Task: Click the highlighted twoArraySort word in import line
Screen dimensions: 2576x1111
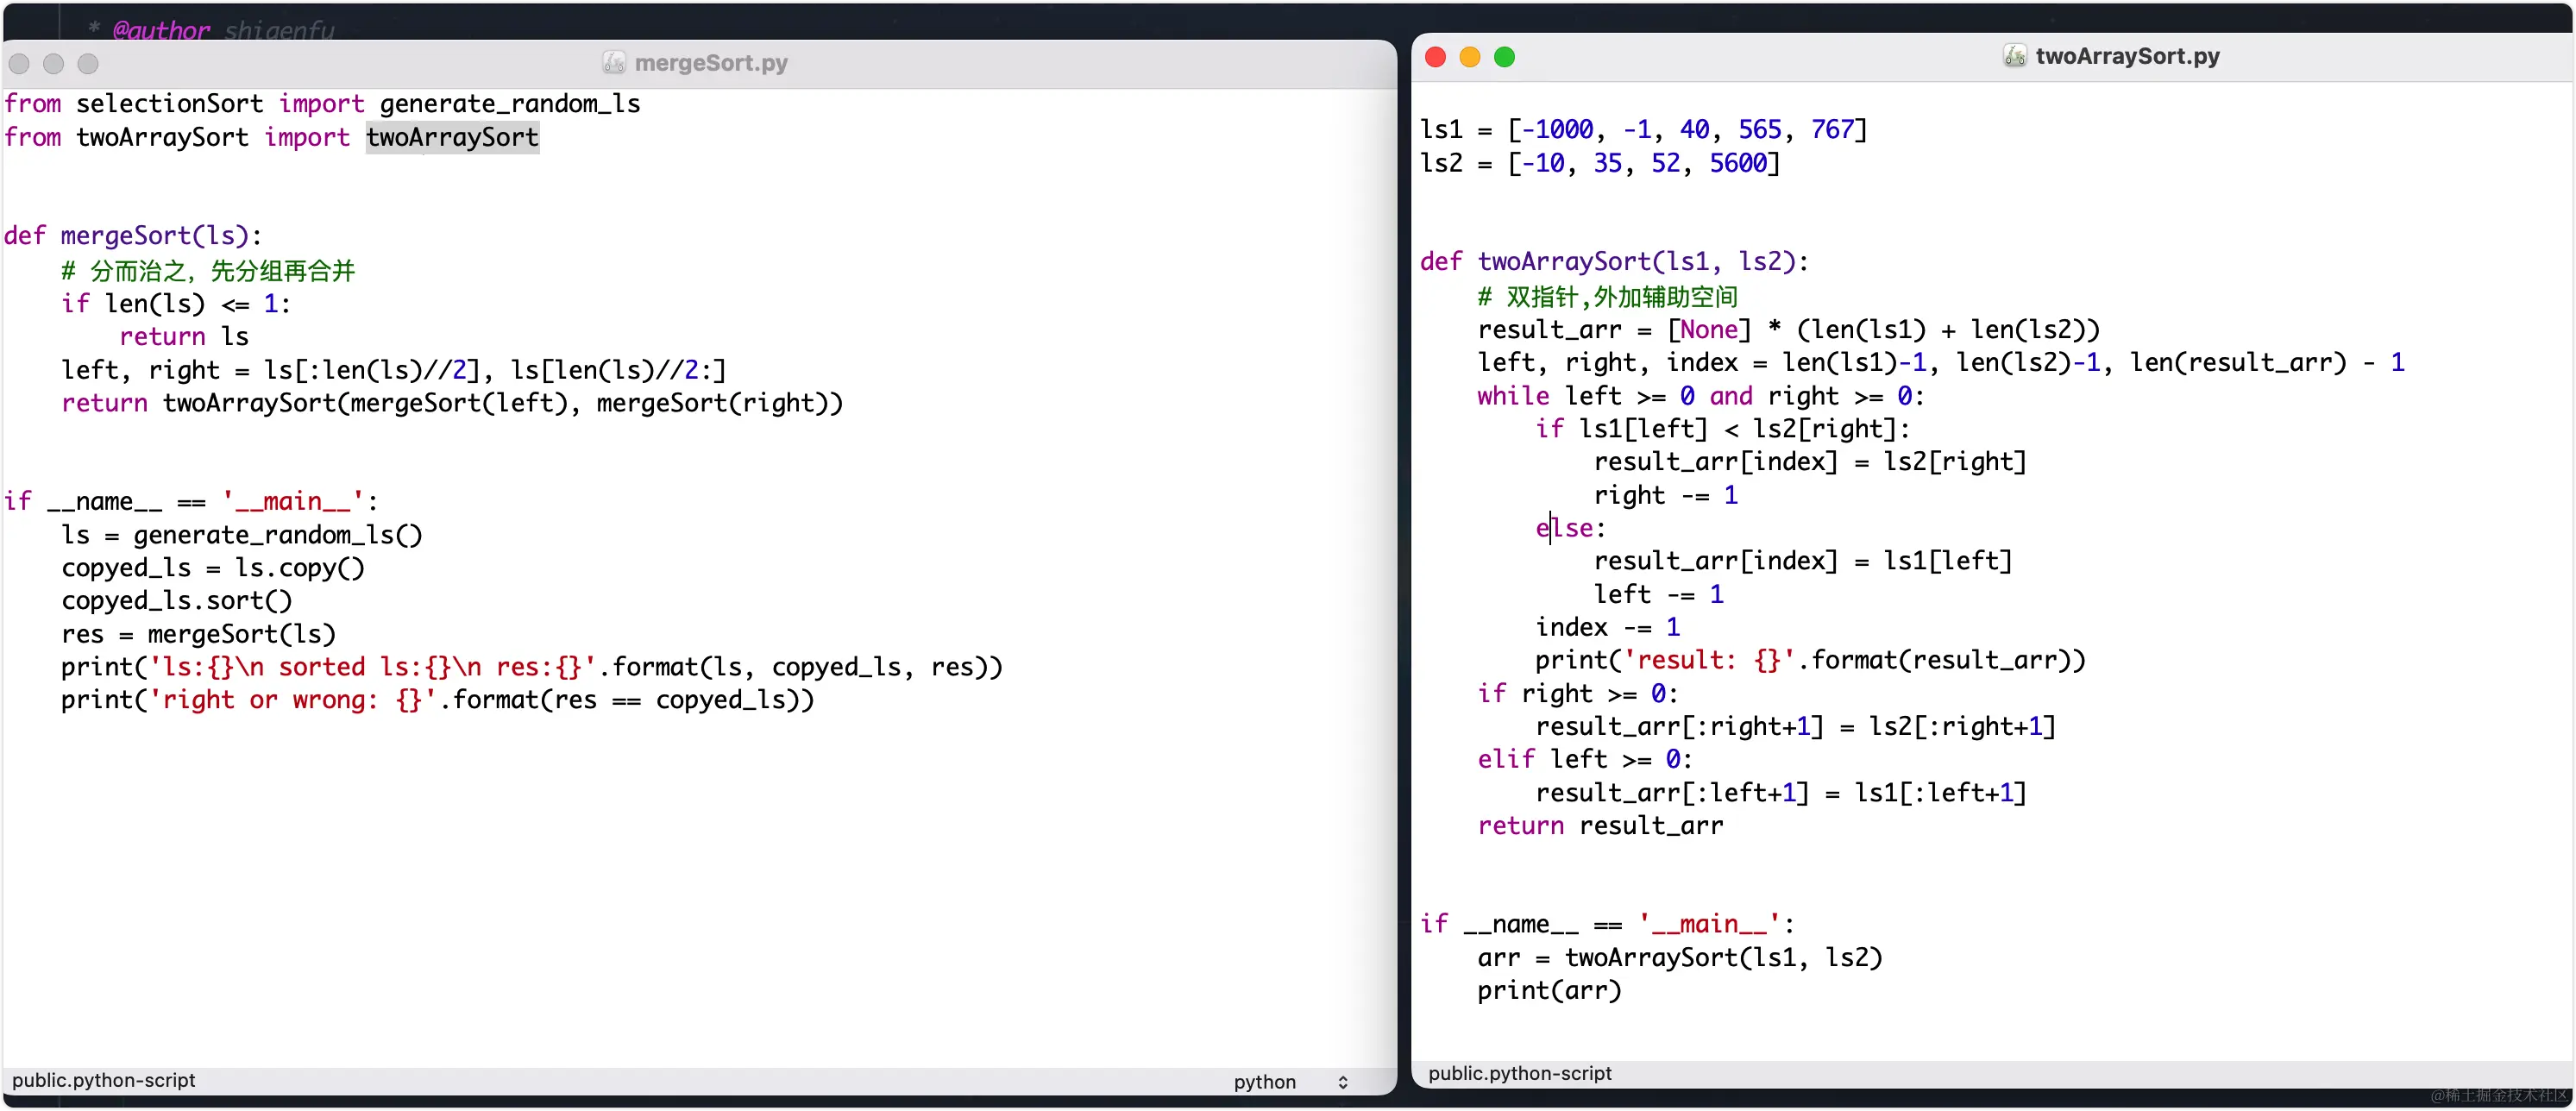Action: (x=452, y=137)
